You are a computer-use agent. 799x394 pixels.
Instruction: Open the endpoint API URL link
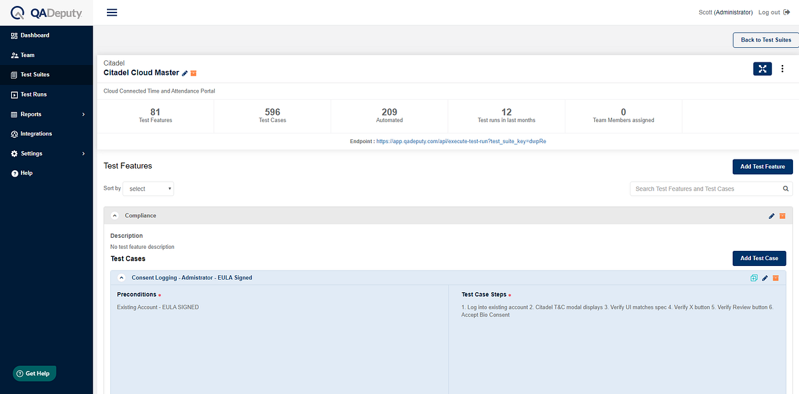coord(461,141)
